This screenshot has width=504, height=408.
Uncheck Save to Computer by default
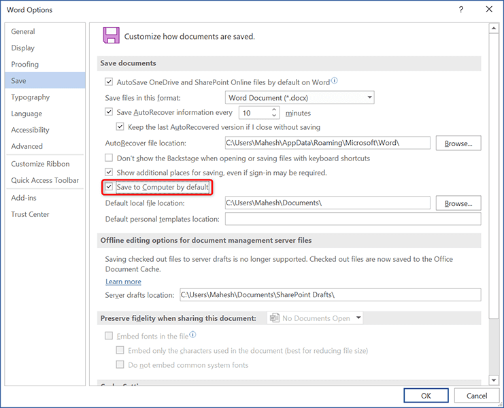coord(109,186)
